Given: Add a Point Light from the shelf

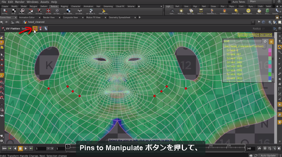Looking at the screenshot, I should 181,12.
